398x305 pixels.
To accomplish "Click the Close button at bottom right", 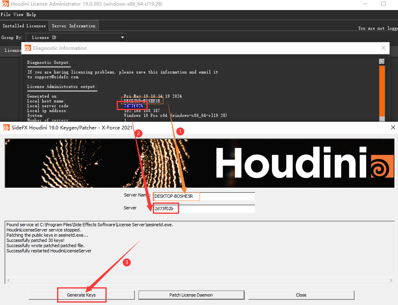I will (301, 295).
